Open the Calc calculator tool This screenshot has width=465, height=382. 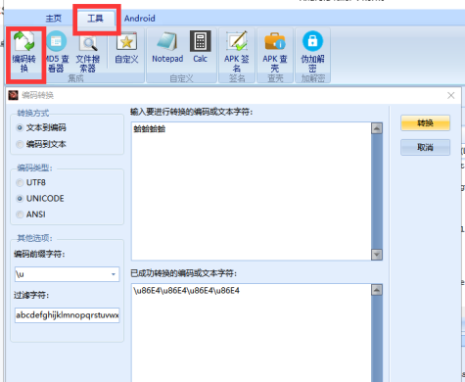[x=200, y=47]
